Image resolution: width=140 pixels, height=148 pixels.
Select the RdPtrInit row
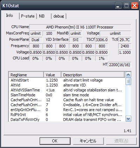(67, 115)
